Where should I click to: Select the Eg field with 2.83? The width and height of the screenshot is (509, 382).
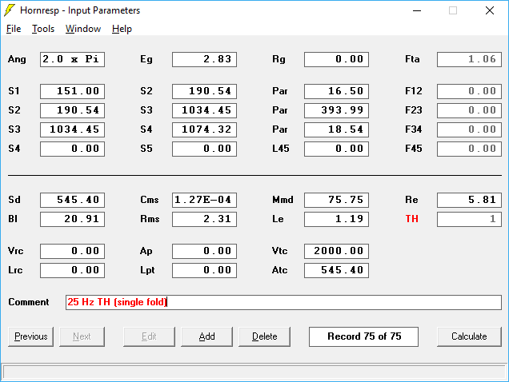tap(205, 59)
